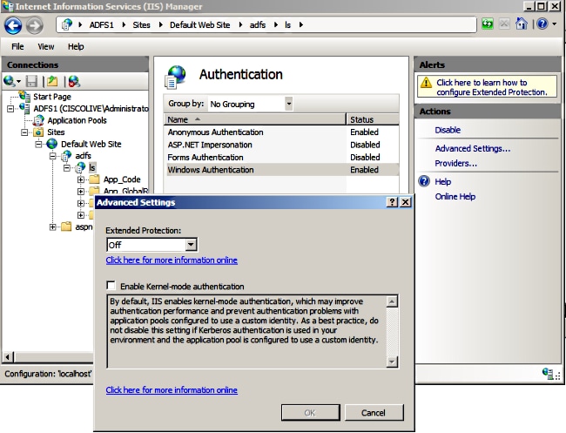Collapse the adfs tree node
The image size is (566, 433).
(x=53, y=156)
